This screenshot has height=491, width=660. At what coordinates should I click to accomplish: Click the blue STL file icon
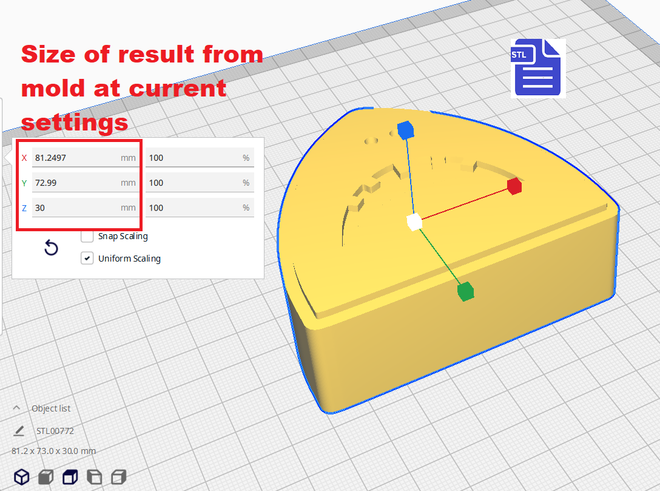[536, 68]
